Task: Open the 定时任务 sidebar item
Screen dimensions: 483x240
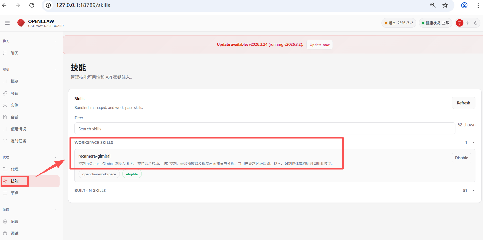Action: pyautogui.click(x=18, y=141)
